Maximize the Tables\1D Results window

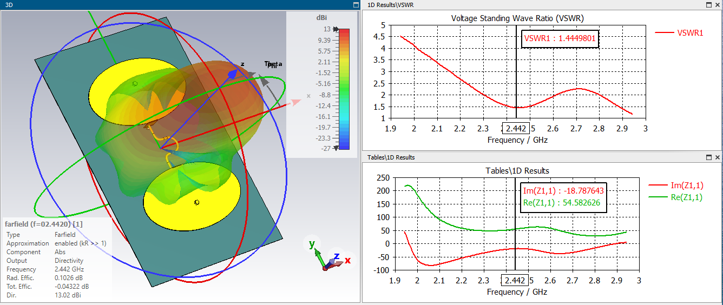coord(708,157)
